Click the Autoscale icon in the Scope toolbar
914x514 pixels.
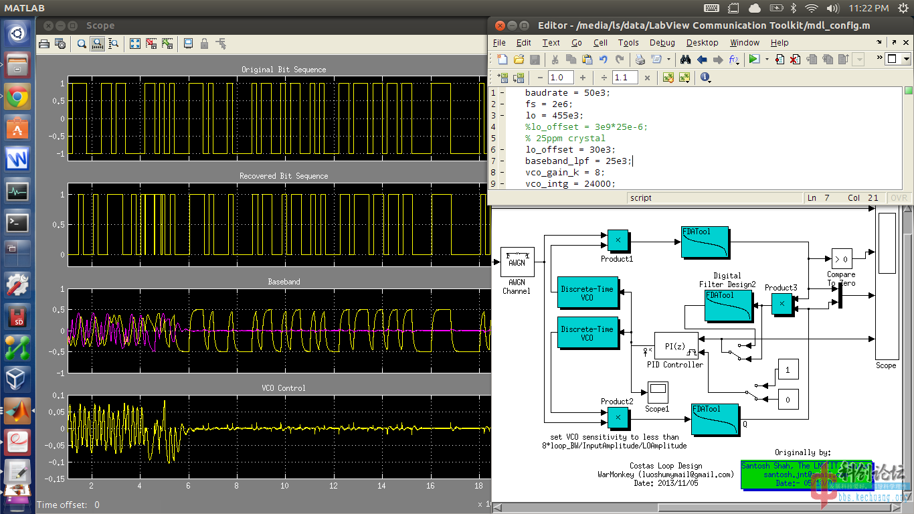[135, 44]
